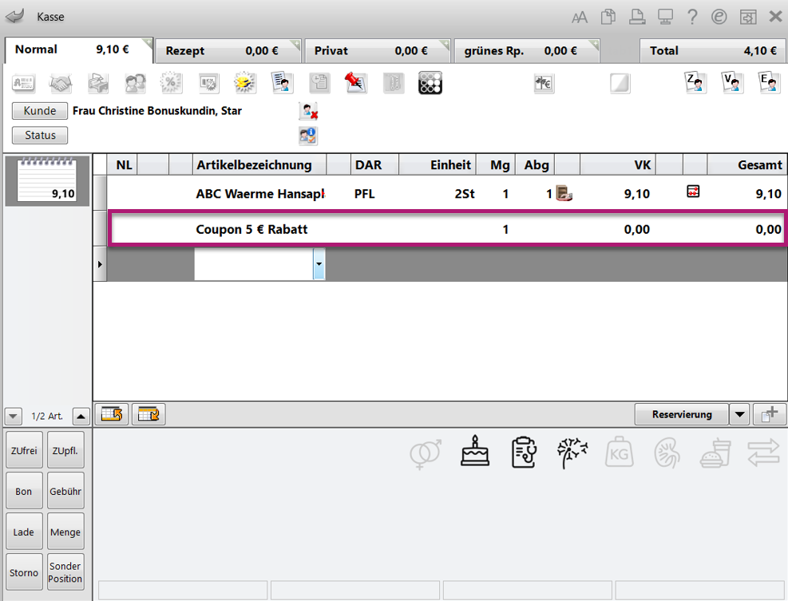
Task: Click the remove customer icon with red X
Action: click(x=308, y=112)
